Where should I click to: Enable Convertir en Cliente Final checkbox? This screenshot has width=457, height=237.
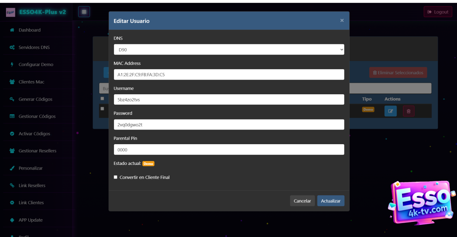point(116,177)
